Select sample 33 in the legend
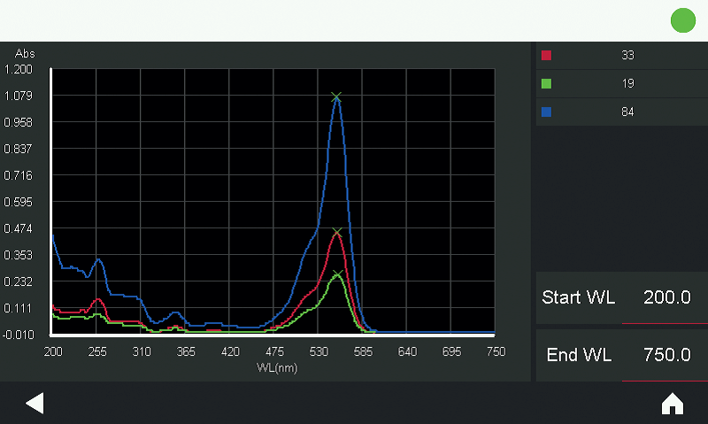Screen dimensions: 708x424 627,56
